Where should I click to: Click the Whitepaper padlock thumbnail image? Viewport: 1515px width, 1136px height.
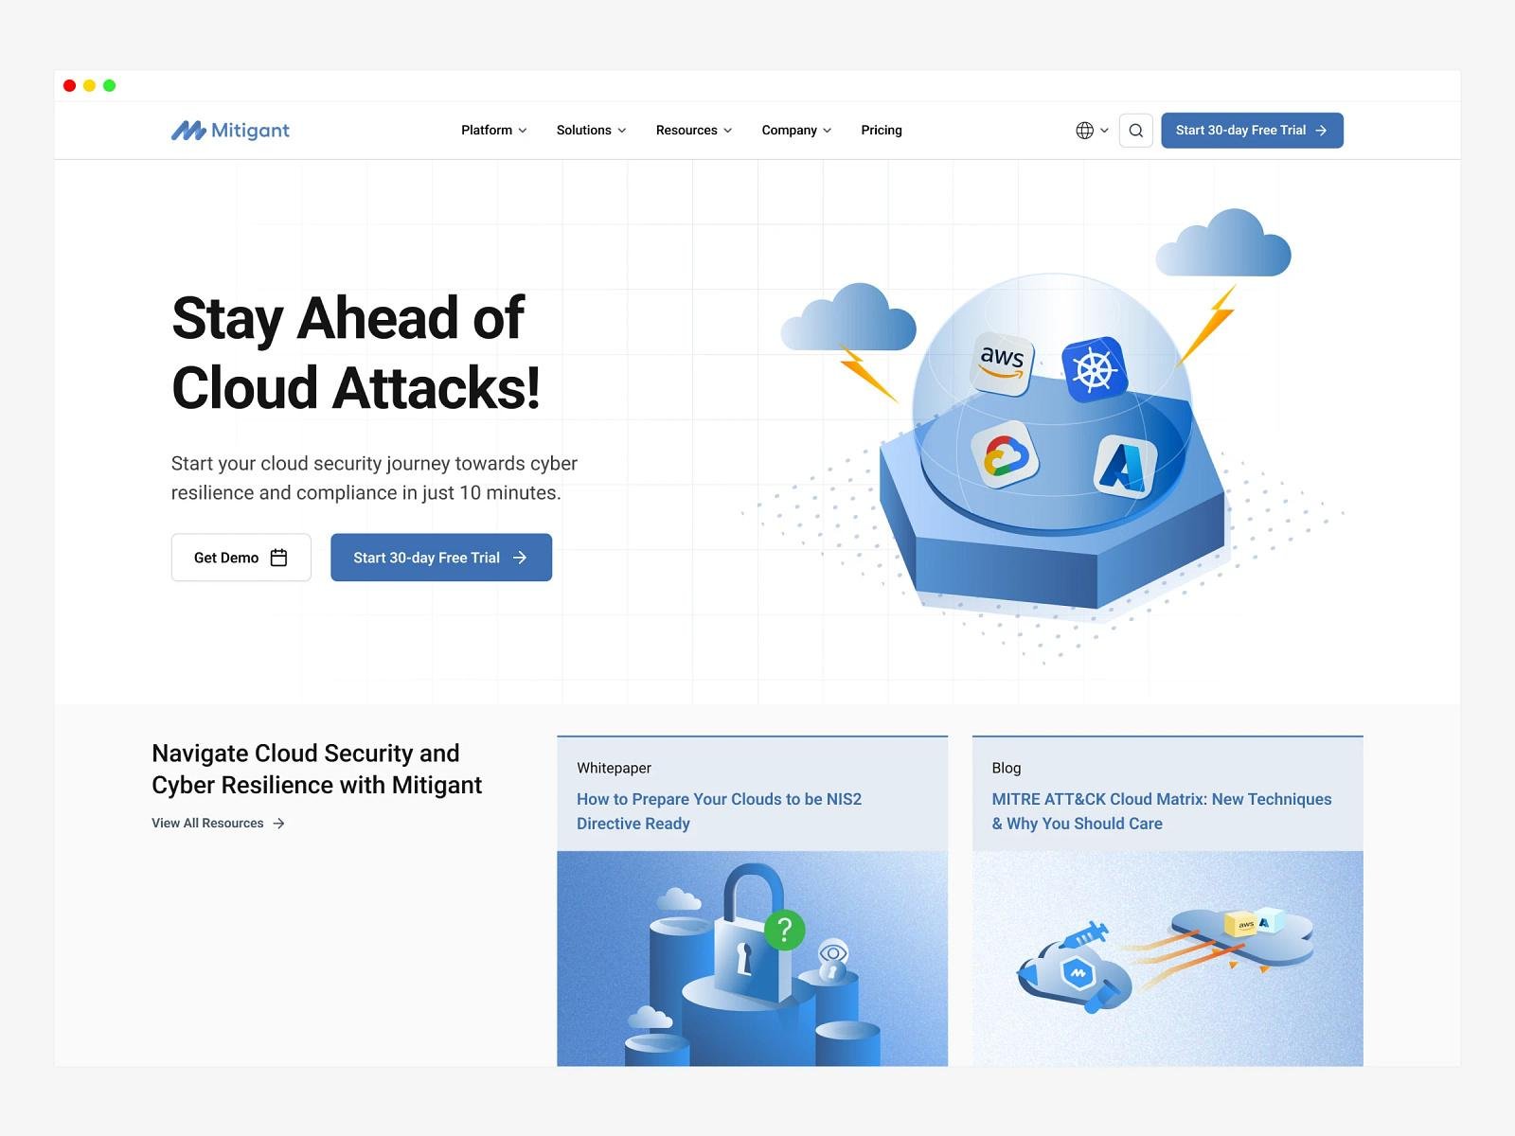click(752, 958)
